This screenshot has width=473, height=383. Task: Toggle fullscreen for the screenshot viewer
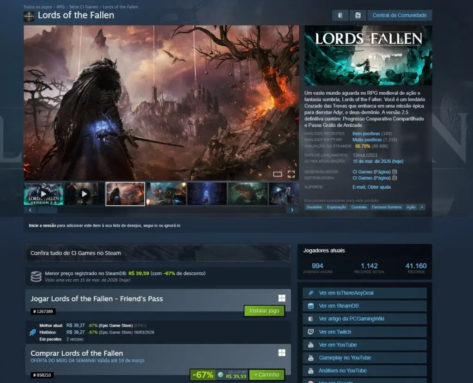pyautogui.click(x=291, y=174)
